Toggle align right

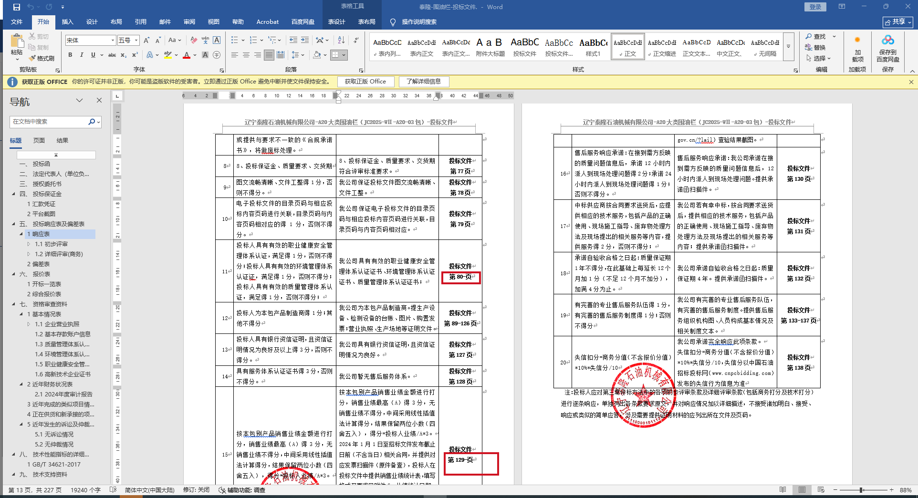point(258,55)
